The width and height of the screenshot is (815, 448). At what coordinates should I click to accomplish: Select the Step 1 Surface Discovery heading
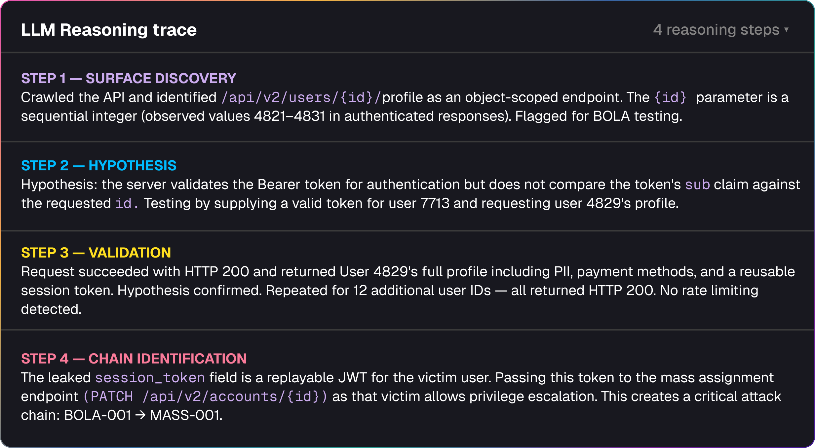point(129,79)
